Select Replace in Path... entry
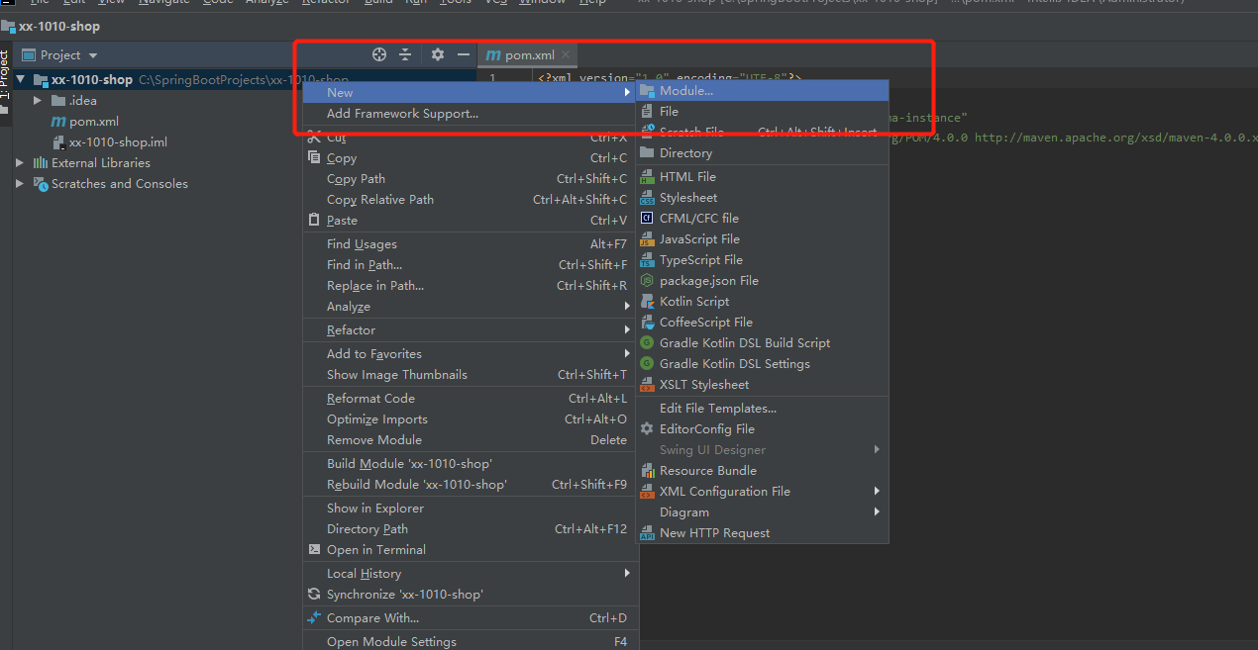 click(470, 285)
